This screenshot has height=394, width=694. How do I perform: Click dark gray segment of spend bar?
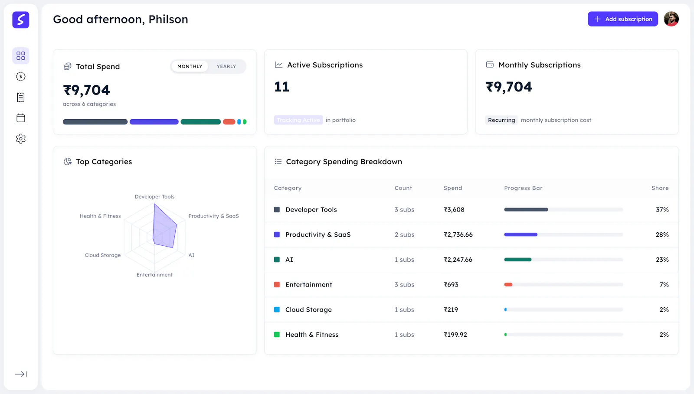click(x=95, y=122)
